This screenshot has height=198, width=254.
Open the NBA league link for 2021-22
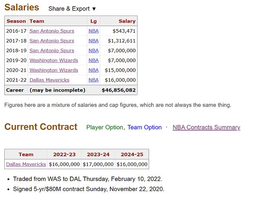[93, 80]
